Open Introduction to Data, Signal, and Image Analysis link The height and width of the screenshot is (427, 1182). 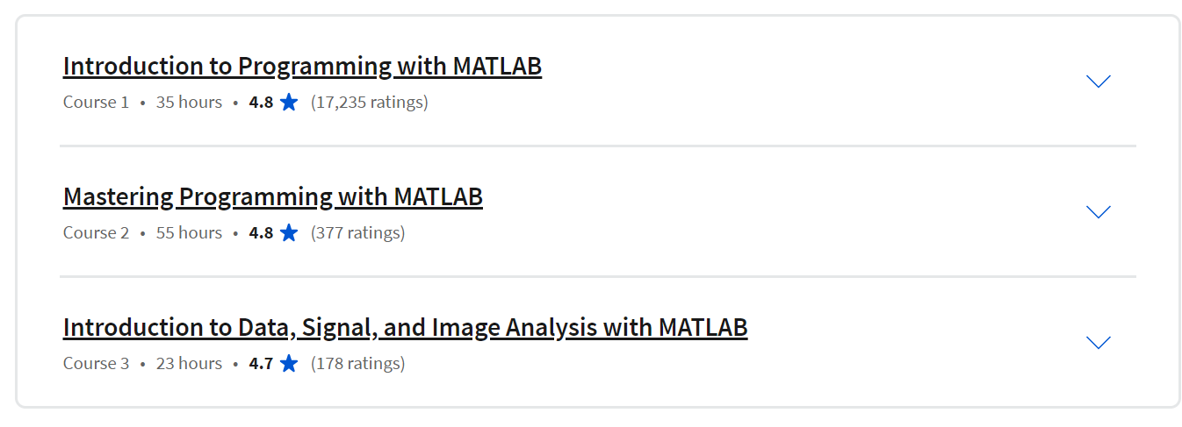[x=405, y=328]
